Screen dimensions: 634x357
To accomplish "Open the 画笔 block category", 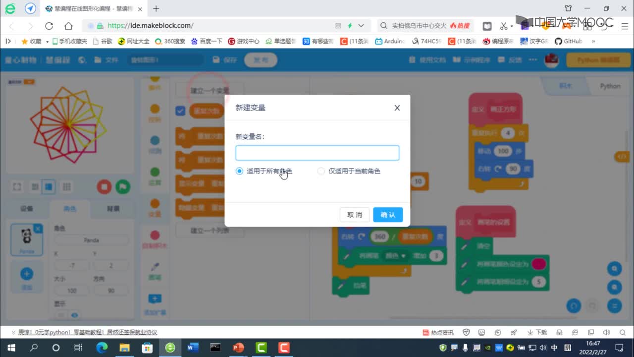I will (x=155, y=271).
